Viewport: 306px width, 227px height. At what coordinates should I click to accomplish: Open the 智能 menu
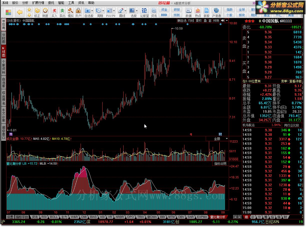pyautogui.click(x=61, y=3)
